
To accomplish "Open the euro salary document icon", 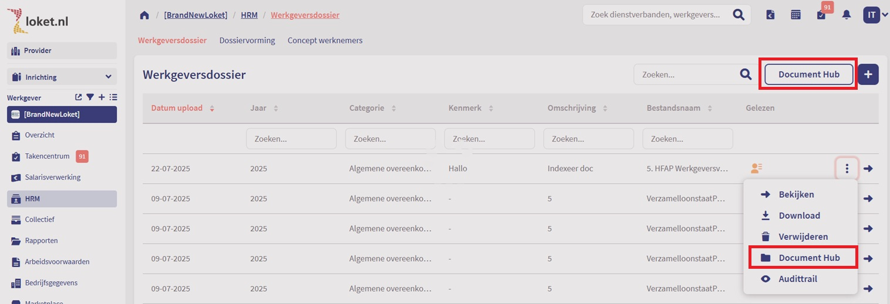I will [x=770, y=15].
